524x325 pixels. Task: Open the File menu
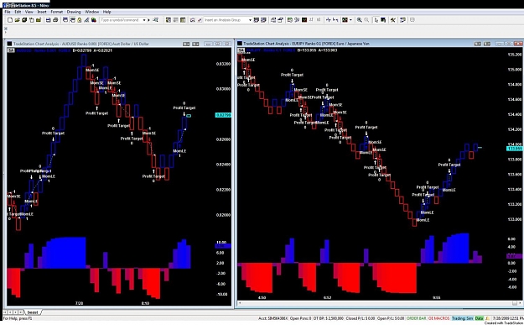[8, 12]
